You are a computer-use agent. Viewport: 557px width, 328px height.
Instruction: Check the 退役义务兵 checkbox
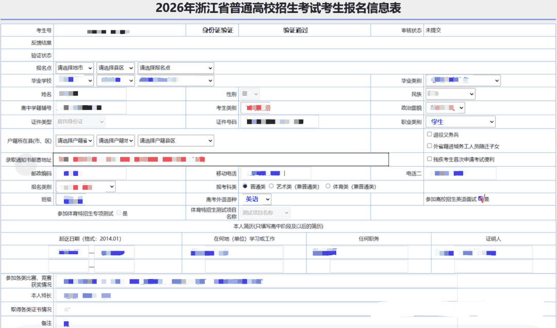point(430,134)
